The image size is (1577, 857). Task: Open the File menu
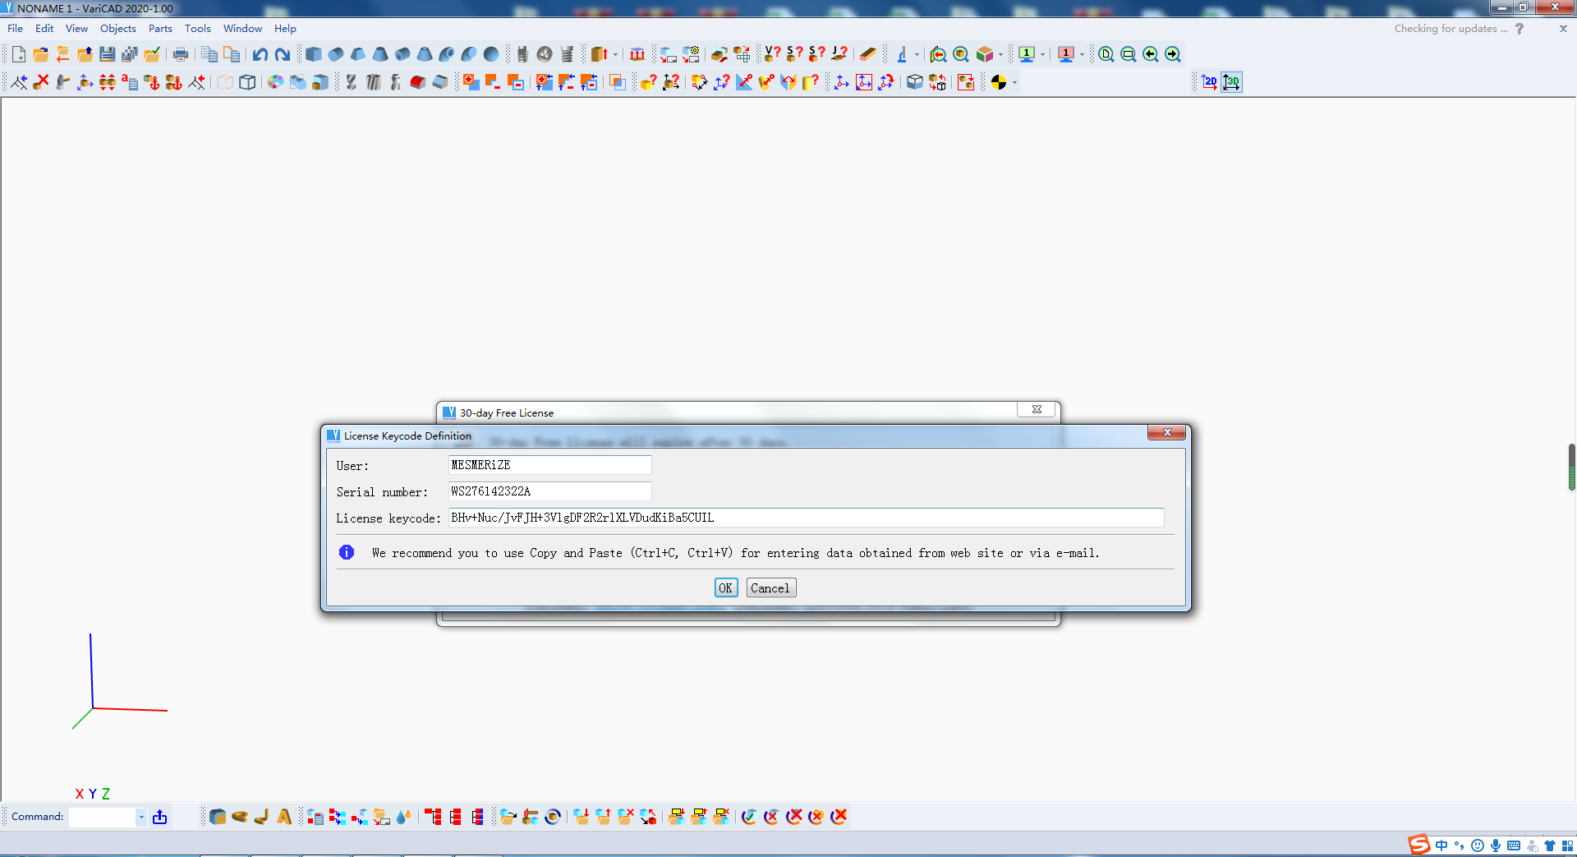[x=16, y=29]
